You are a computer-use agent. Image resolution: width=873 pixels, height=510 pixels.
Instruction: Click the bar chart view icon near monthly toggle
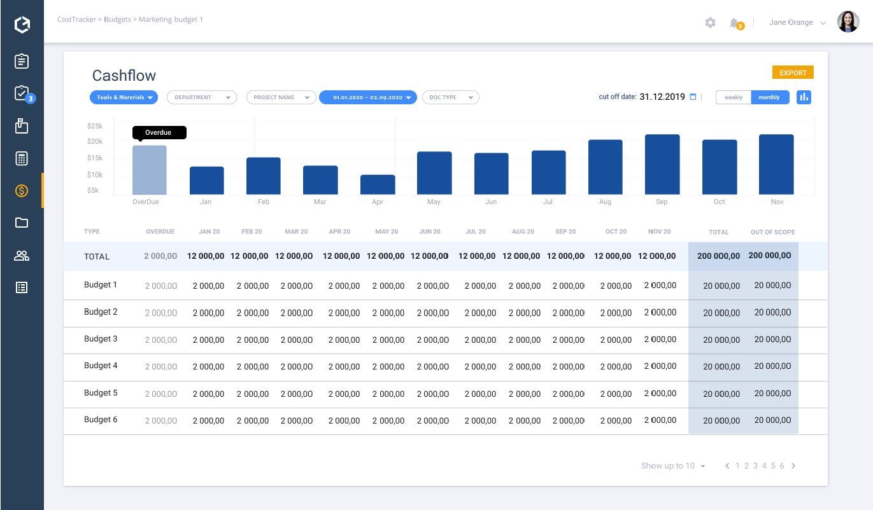point(804,97)
